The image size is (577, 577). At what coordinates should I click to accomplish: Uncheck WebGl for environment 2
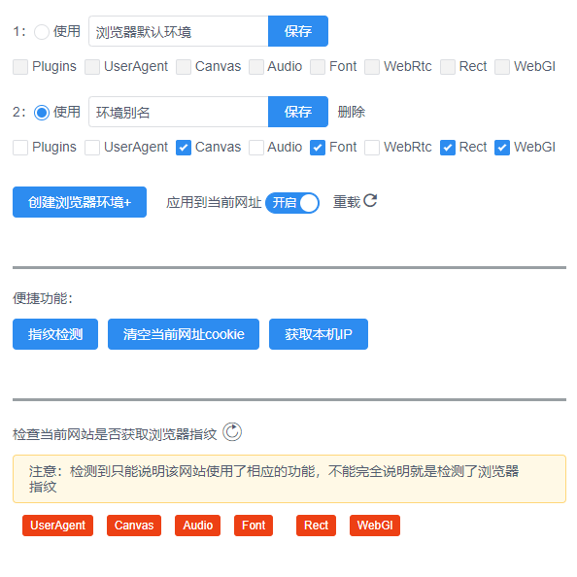502,148
